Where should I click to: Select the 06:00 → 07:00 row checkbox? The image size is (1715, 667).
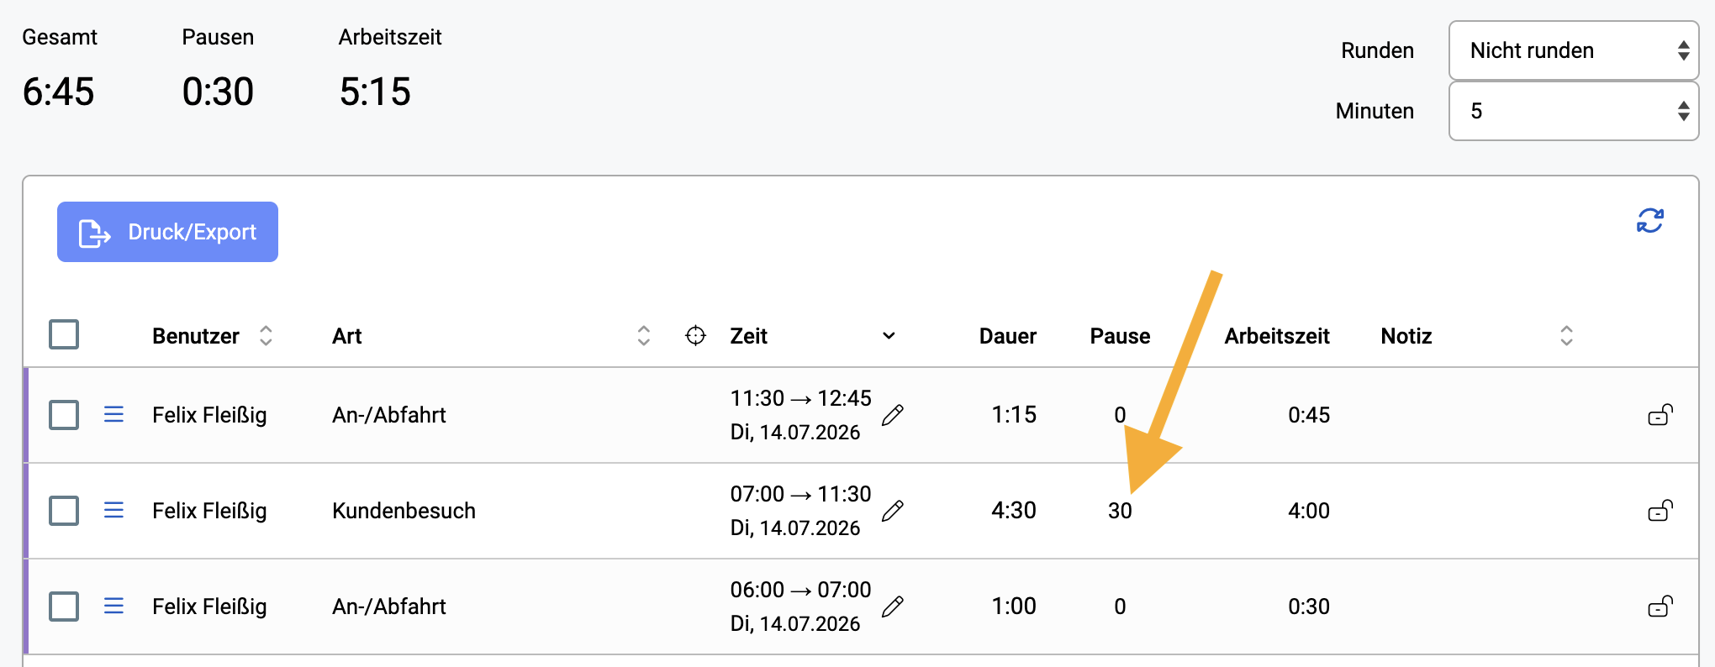64,607
